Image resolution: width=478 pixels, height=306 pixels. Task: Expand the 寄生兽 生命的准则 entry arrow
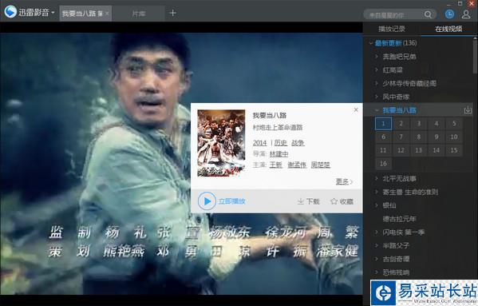(377, 192)
